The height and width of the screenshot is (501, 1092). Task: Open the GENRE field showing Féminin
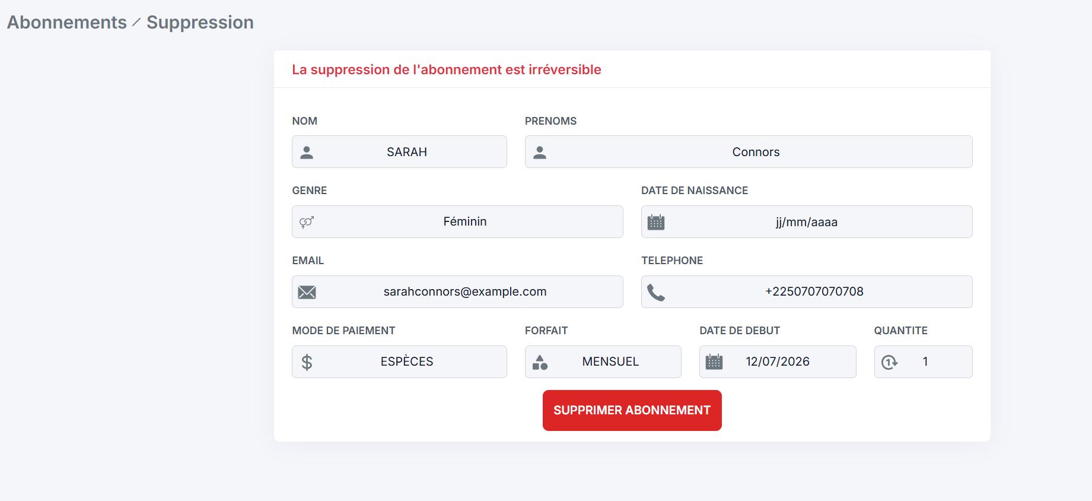[x=458, y=222]
